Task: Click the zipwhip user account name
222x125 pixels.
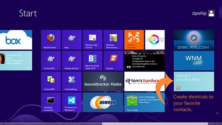Action: coord(199,13)
